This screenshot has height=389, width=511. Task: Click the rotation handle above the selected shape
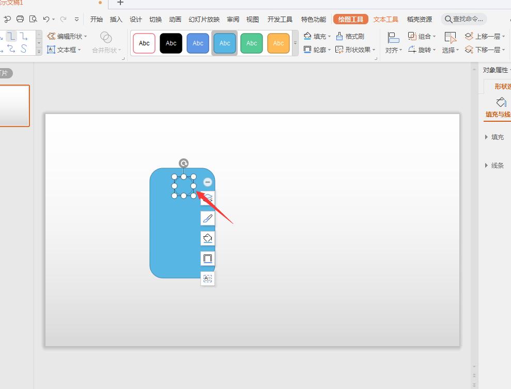183,164
